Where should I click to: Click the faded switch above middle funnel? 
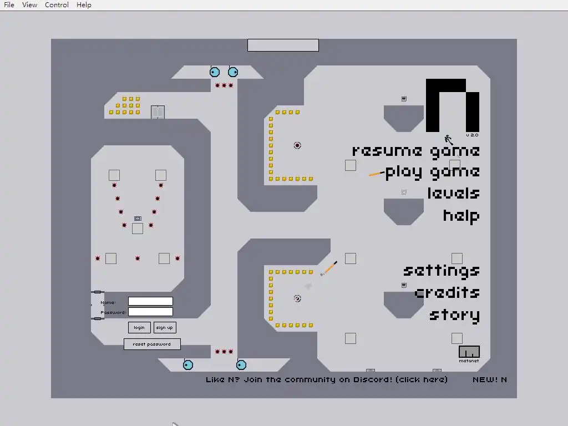(x=404, y=192)
